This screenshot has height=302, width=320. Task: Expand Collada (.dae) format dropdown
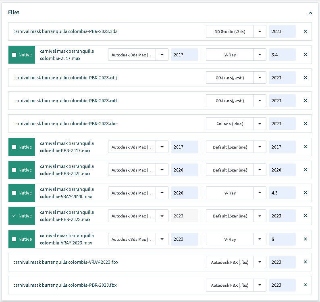(x=260, y=124)
